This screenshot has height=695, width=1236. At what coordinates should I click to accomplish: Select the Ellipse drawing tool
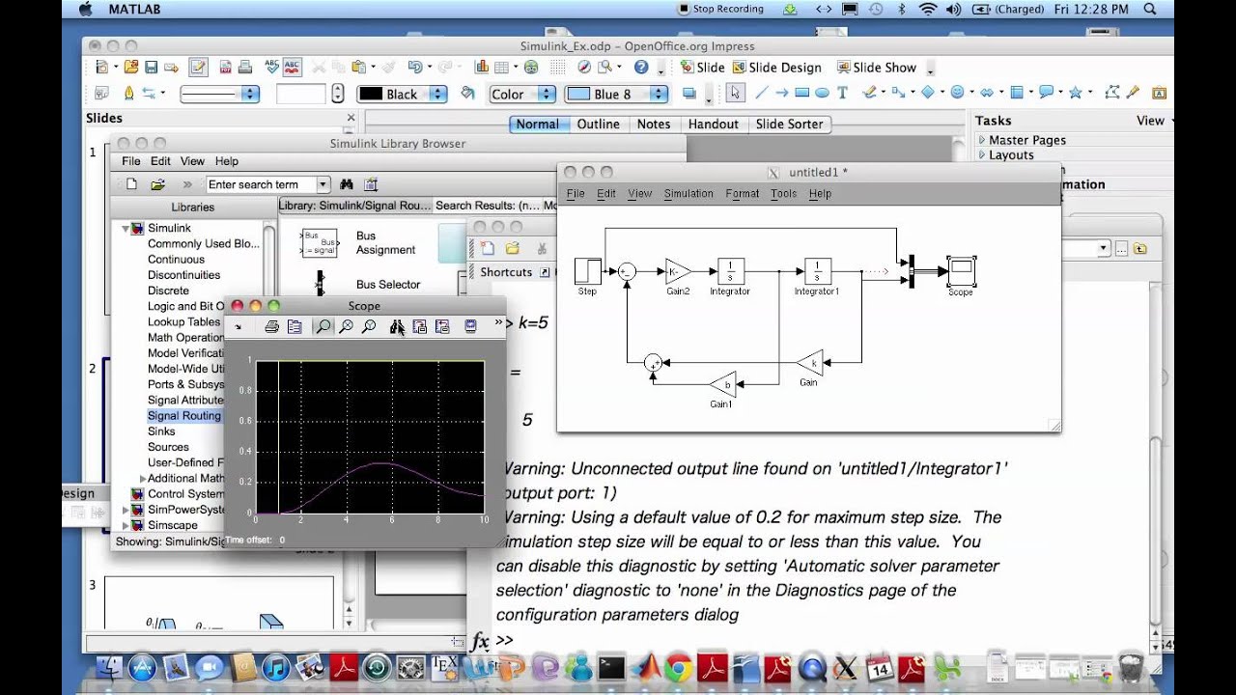822,94
